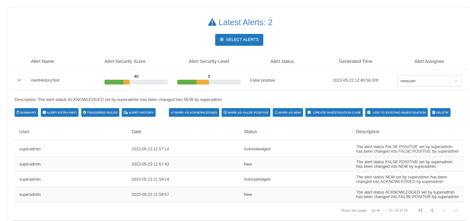The height and width of the screenshot is (221, 470).
Task: Delete the alert with the Delete button
Action: click(x=440, y=112)
